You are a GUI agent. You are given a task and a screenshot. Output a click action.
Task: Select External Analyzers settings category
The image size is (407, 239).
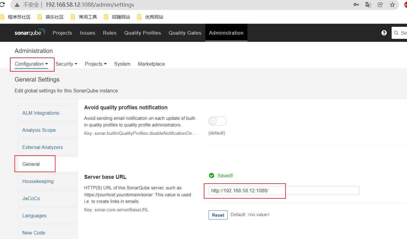point(48,147)
